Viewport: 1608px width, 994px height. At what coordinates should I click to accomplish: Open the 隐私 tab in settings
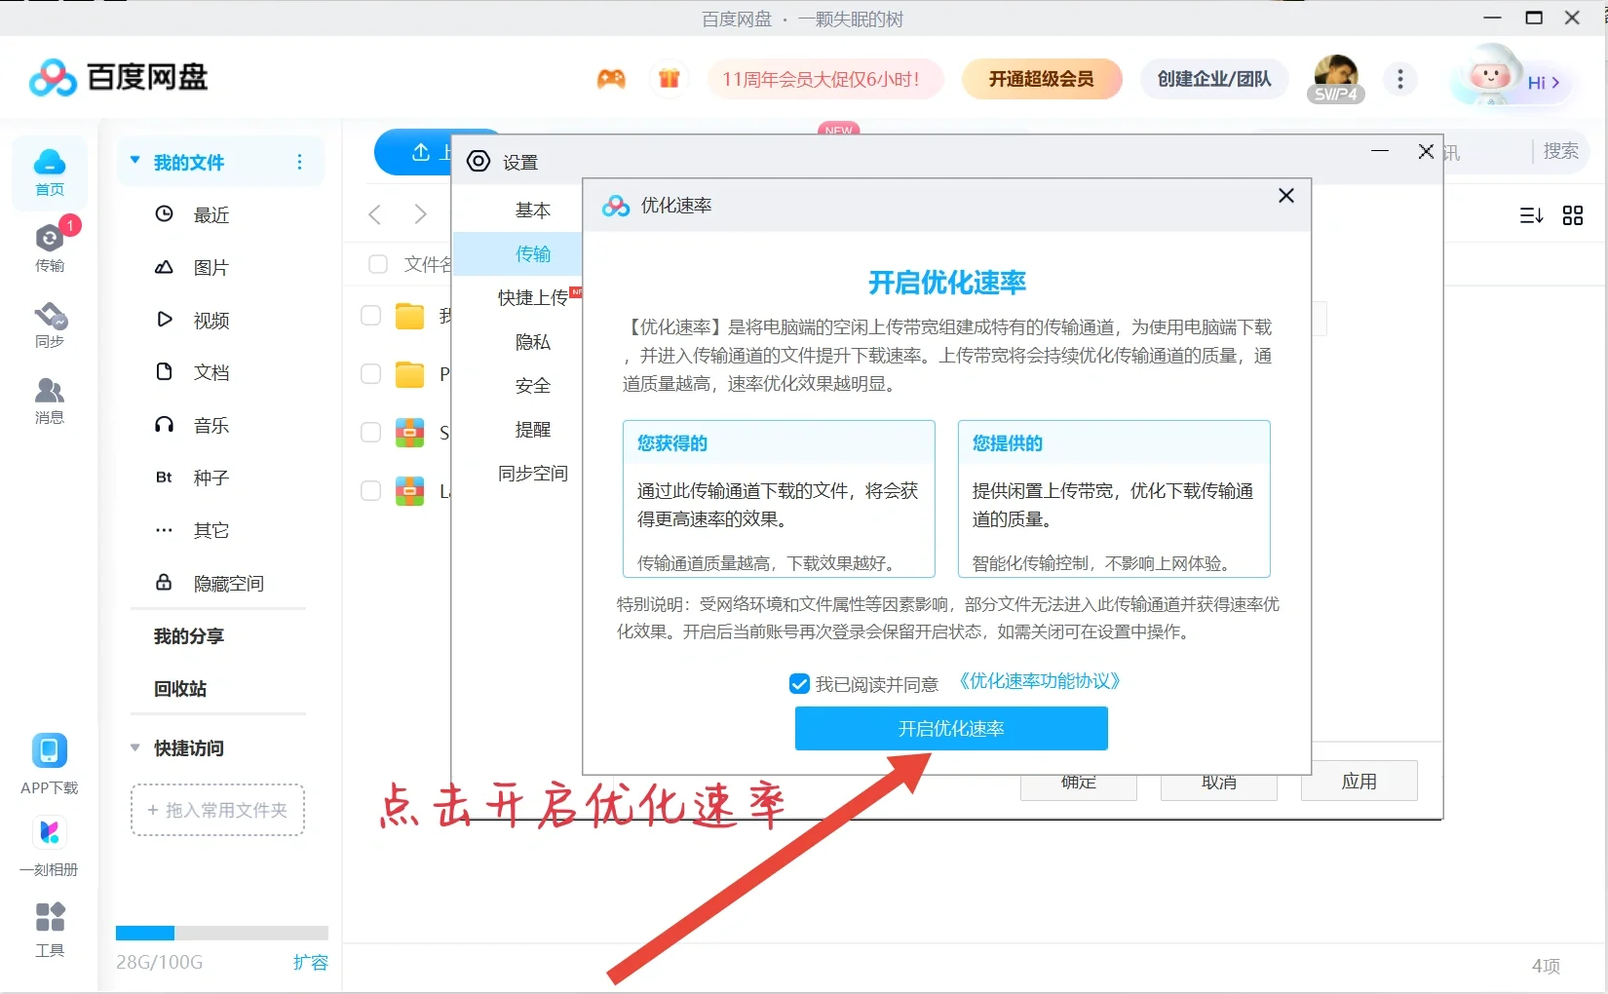pyautogui.click(x=533, y=341)
